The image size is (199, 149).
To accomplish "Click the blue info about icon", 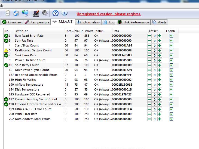I will [64, 13].
